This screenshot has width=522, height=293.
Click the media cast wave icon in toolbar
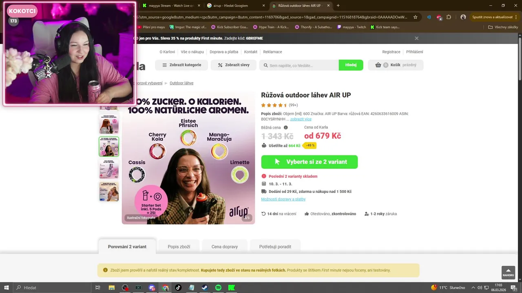pos(429,17)
